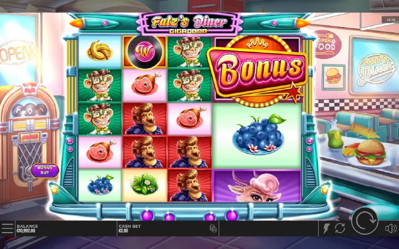Click the Bonus Buy button
The width and height of the screenshot is (399, 249).
click(x=45, y=170)
